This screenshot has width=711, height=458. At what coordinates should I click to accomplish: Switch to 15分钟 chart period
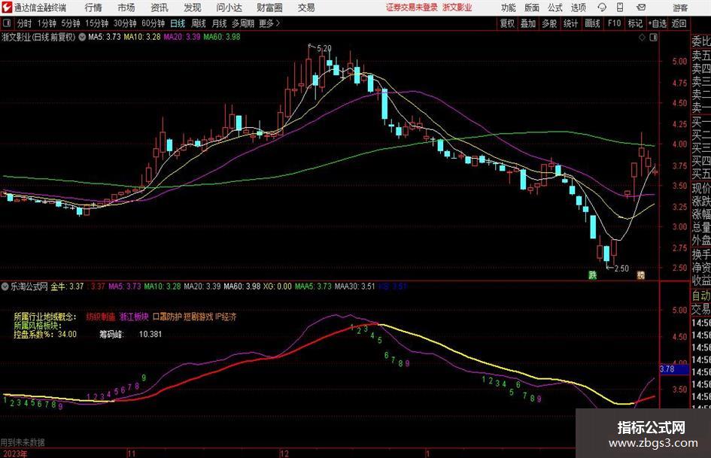tap(97, 23)
